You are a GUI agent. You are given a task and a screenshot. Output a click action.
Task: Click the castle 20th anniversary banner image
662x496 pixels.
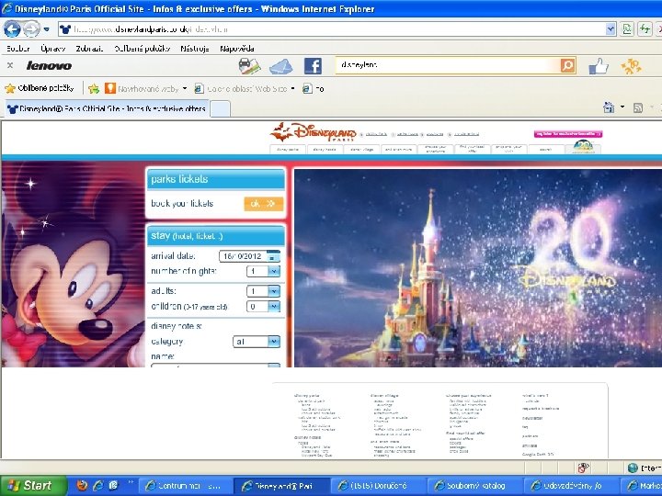tap(477, 268)
